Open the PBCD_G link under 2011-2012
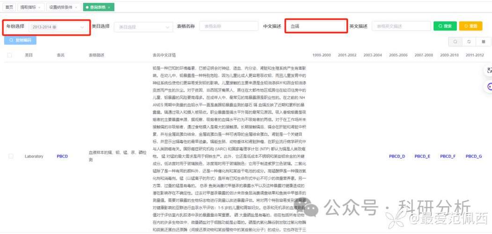Image resolution: width=492 pixels, height=234 pixels. tap(474, 156)
